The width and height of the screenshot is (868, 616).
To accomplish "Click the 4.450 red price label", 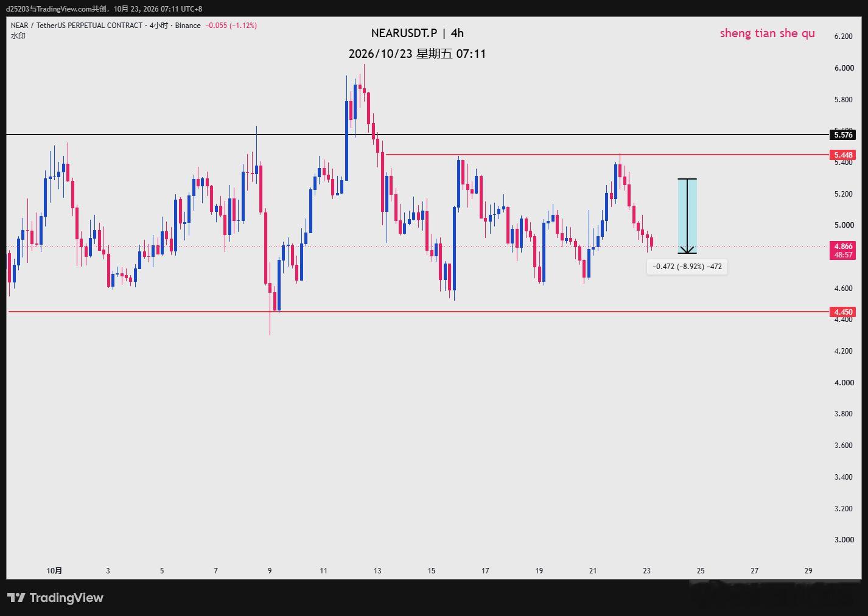I will pyautogui.click(x=843, y=312).
